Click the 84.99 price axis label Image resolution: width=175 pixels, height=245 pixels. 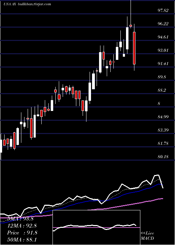(x=163, y=117)
